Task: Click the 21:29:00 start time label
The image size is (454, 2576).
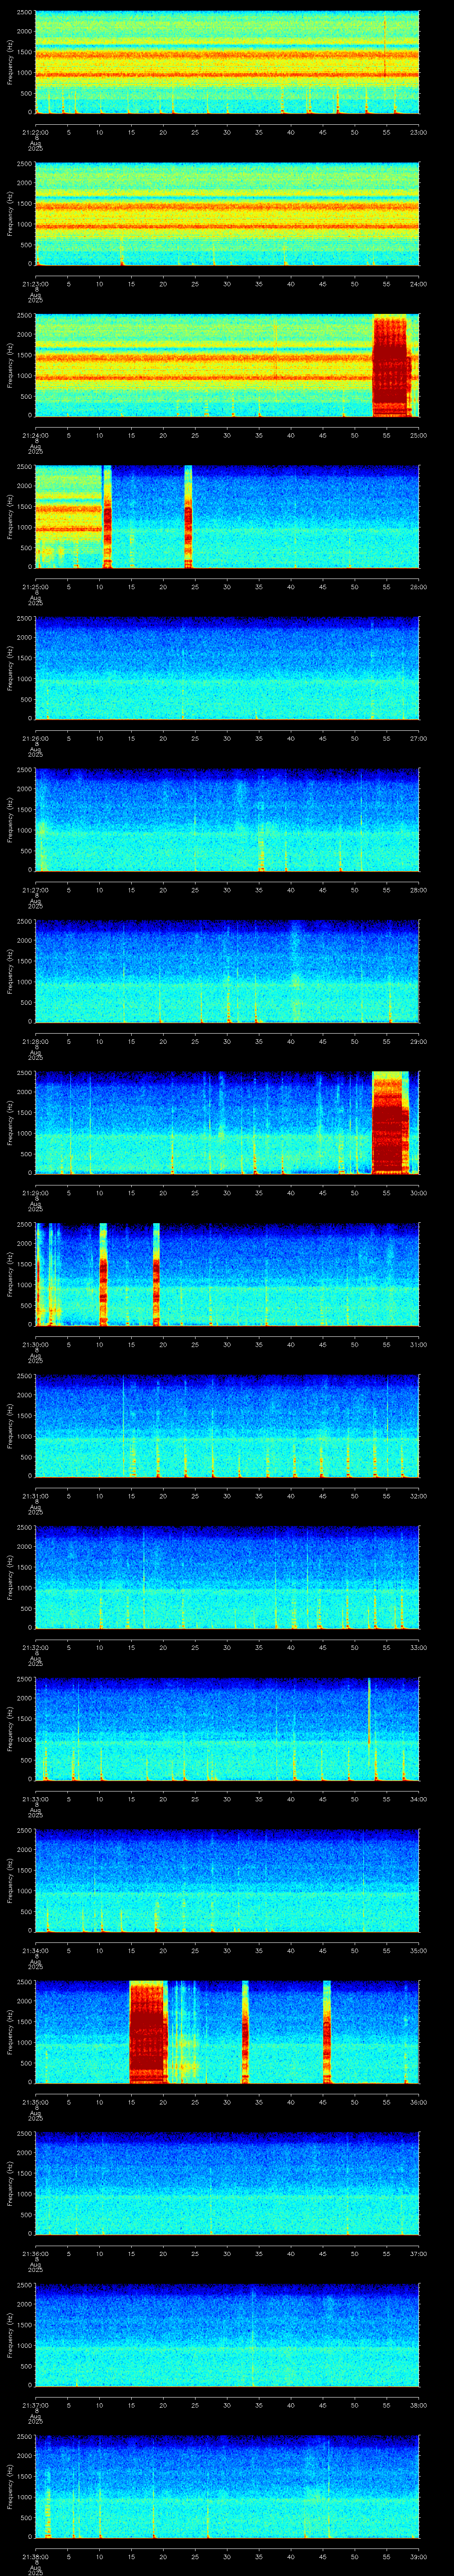Action: (35, 1193)
